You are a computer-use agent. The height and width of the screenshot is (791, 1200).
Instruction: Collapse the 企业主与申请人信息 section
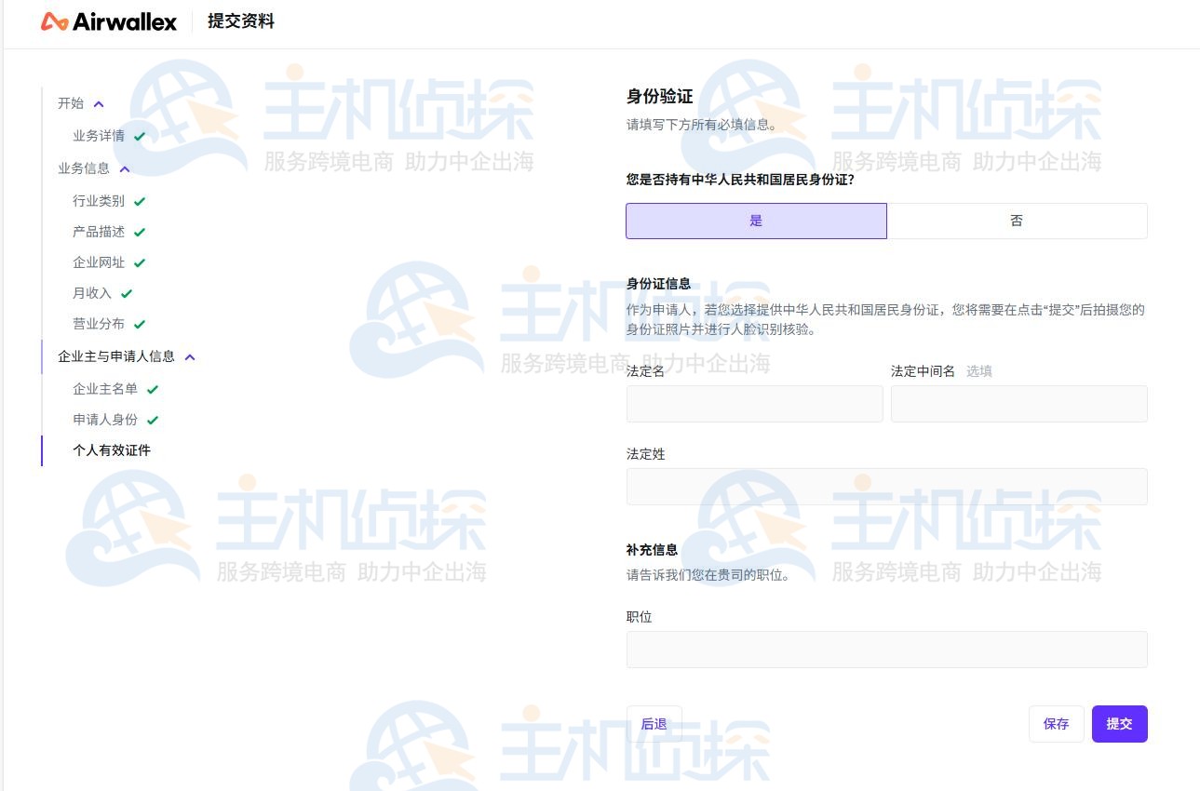[190, 356]
